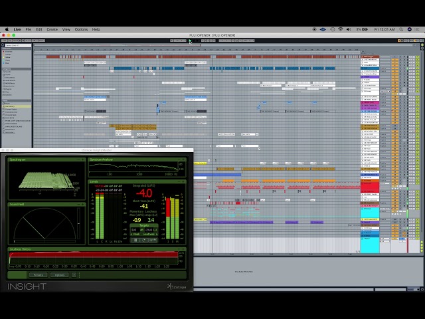This screenshot has width=425, height=319.
Task: Open Notification Center list icon
Action: coord(417,29)
